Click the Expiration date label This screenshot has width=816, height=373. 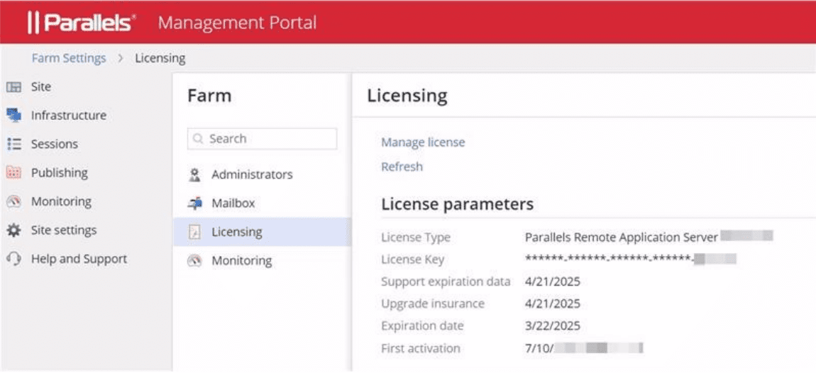(x=422, y=326)
